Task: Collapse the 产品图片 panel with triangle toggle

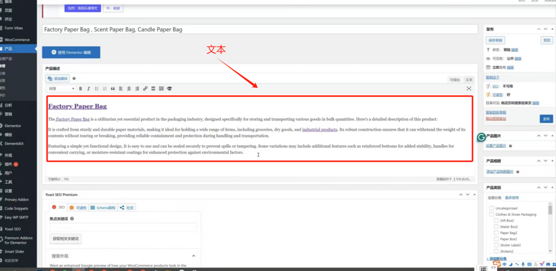Action: 552,136
